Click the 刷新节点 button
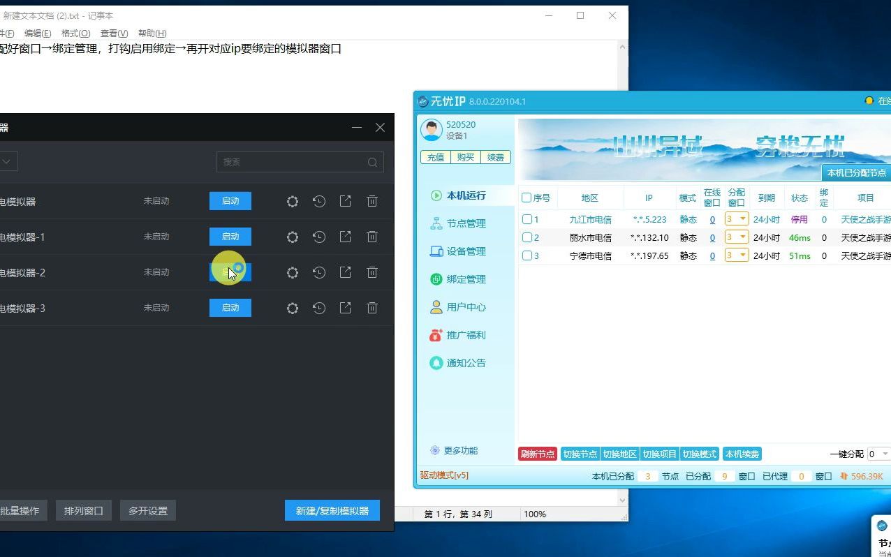This screenshot has height=557, width=891. click(537, 454)
